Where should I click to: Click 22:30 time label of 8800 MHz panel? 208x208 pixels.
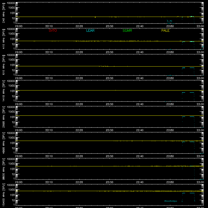pos(109,182)
